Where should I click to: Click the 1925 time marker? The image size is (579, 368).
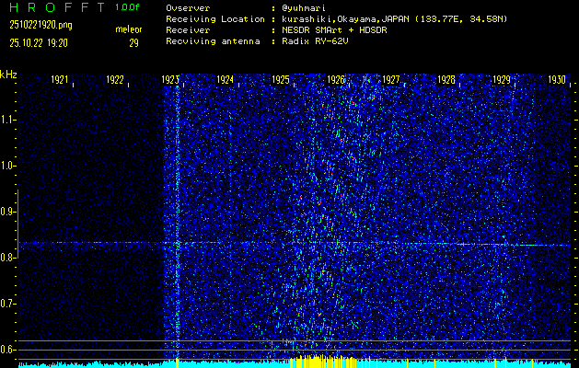281,80
